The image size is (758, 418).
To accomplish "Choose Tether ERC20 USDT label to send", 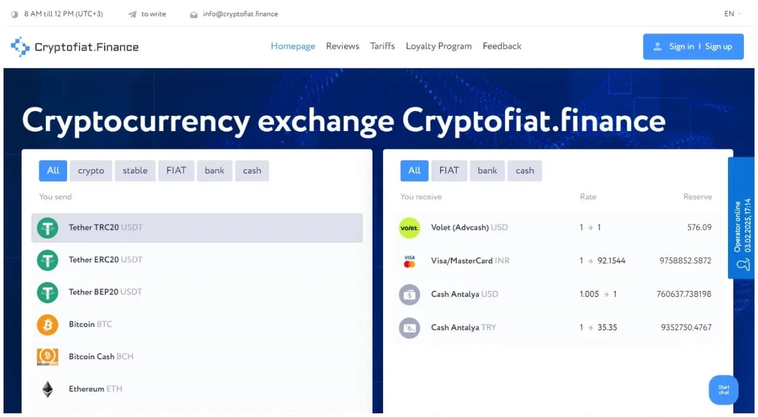I will (106, 260).
